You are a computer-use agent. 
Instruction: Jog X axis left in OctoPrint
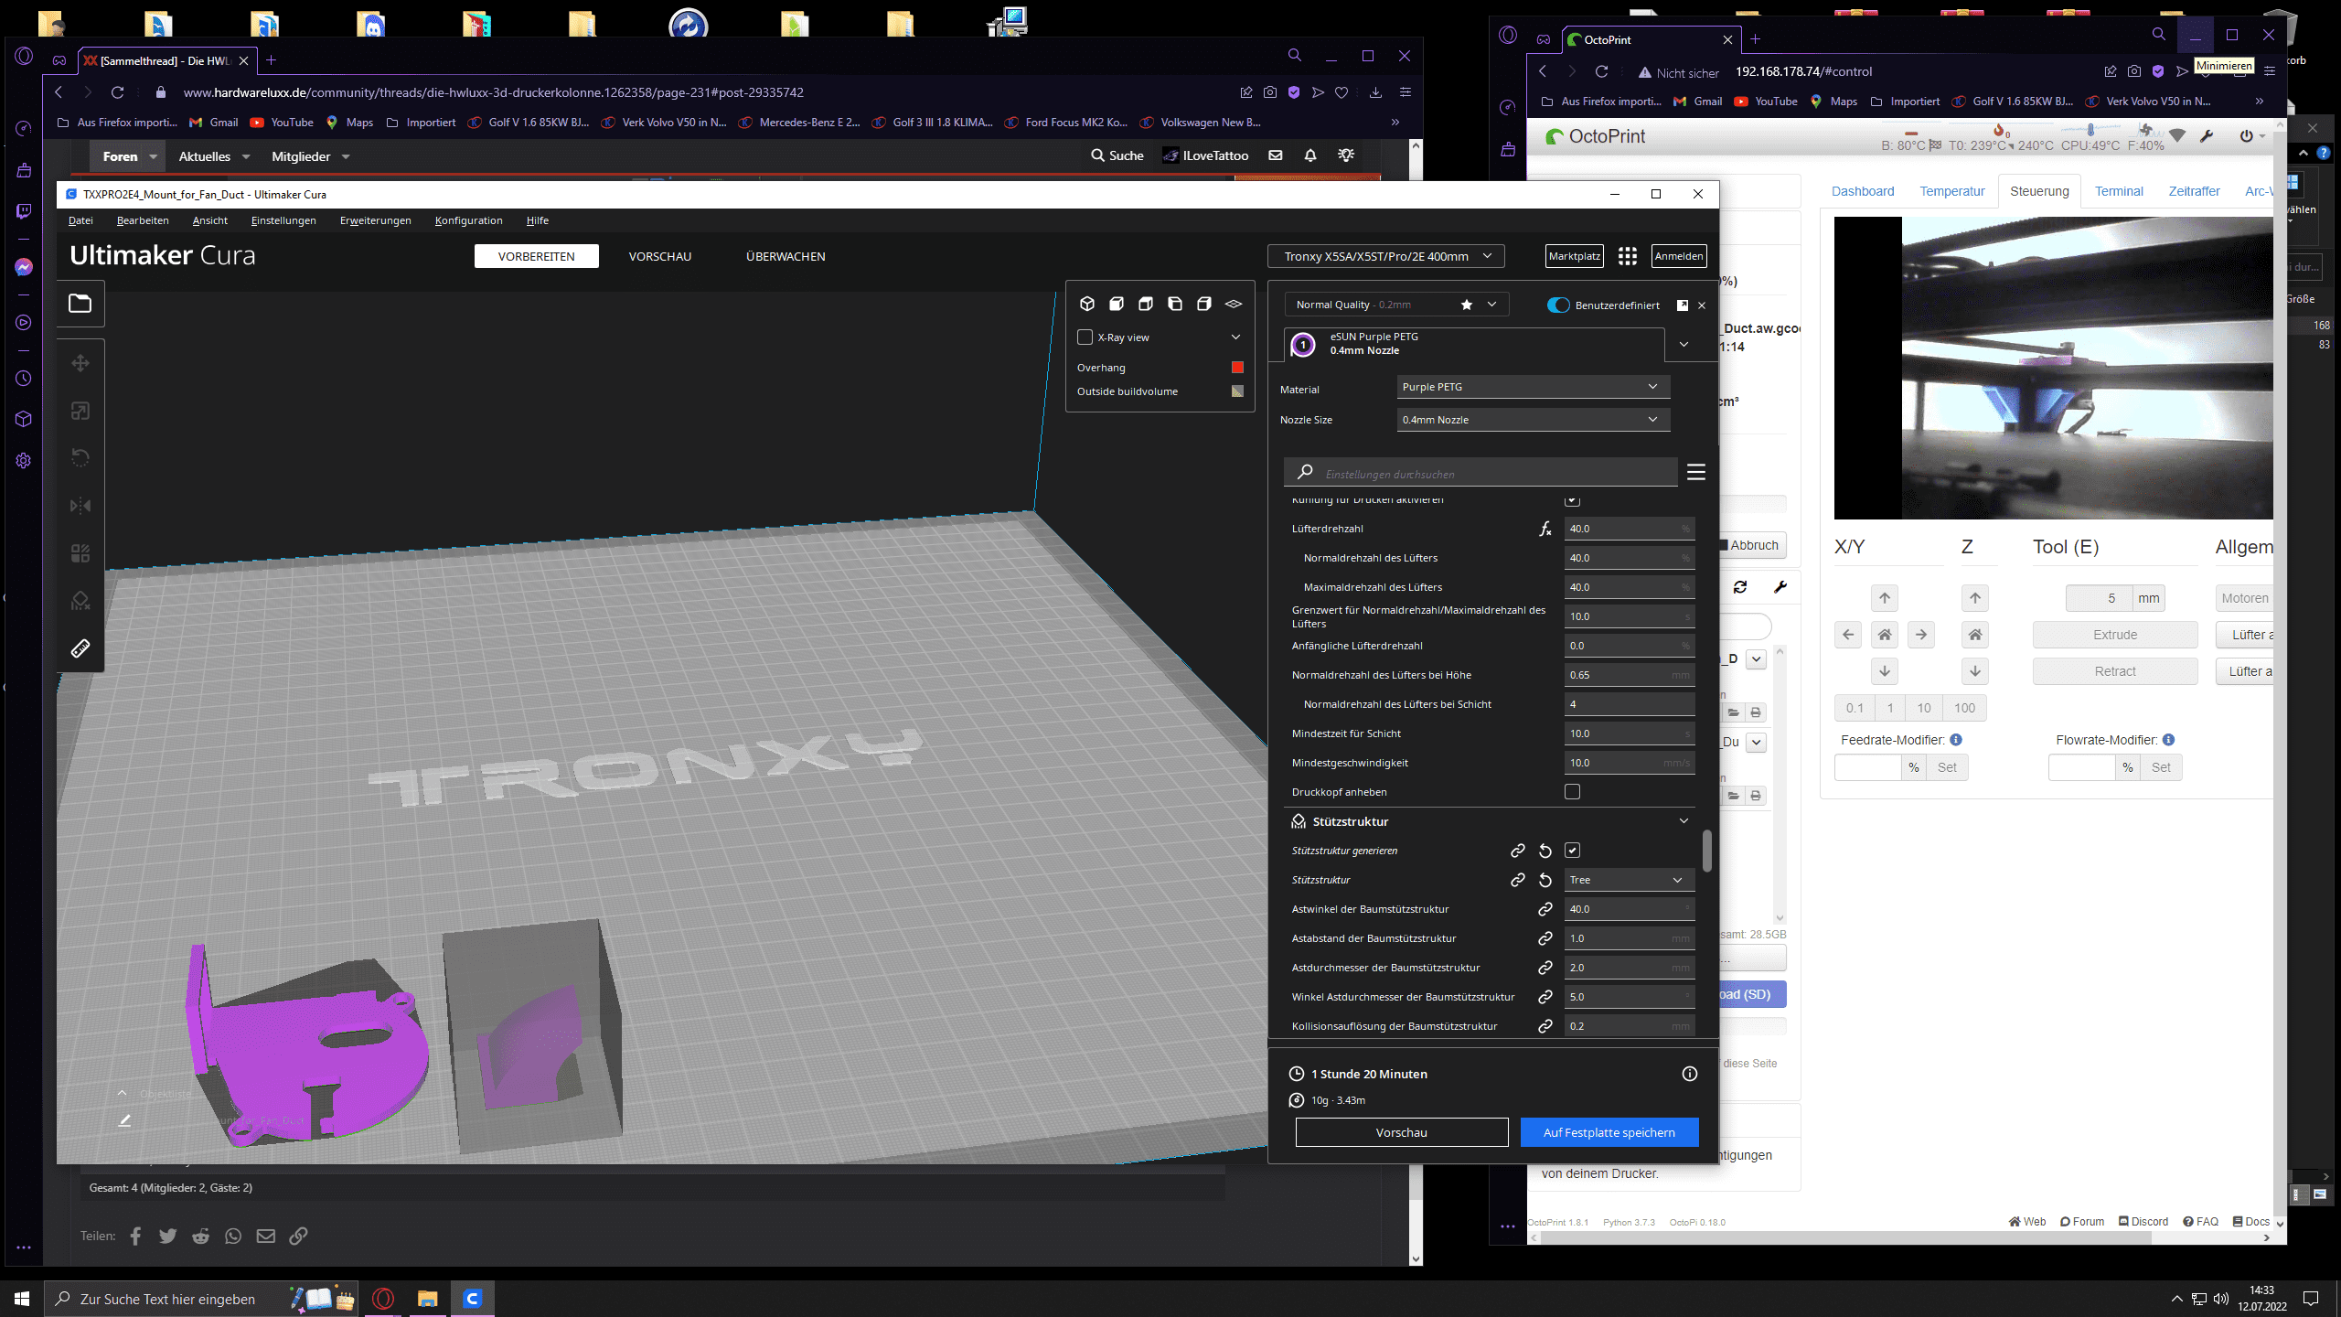coord(1848,635)
